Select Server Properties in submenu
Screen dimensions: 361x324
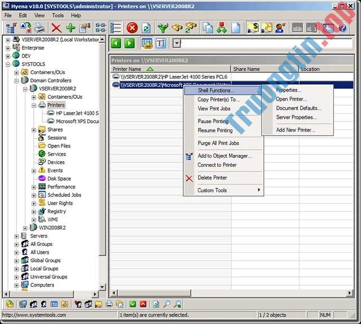tap(297, 117)
